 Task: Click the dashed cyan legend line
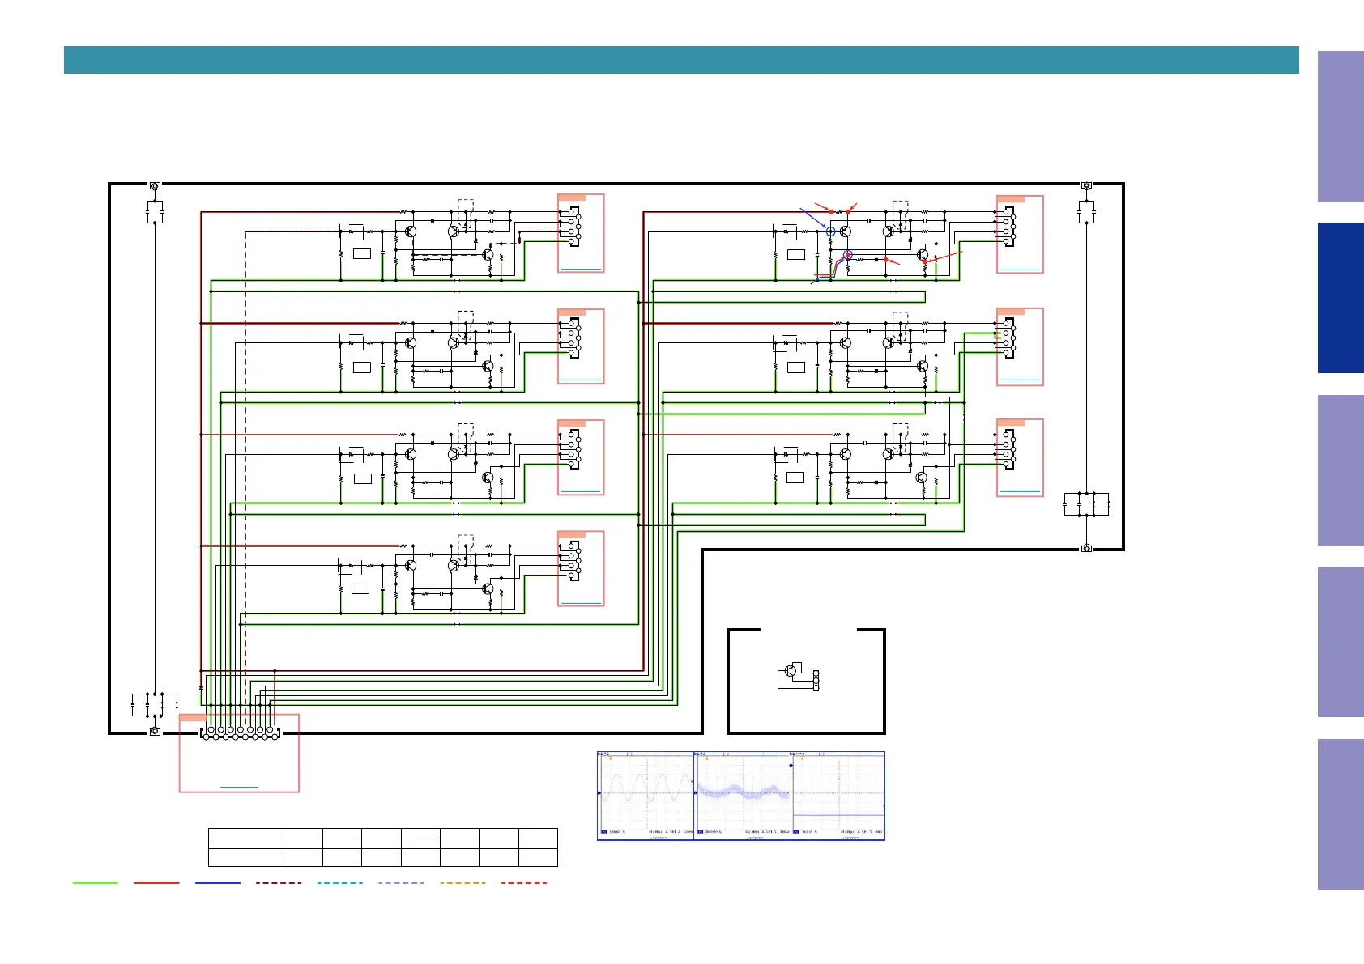coord(340,882)
